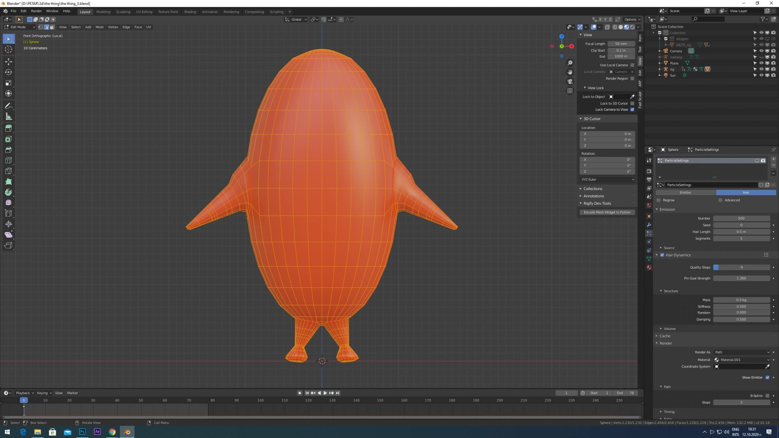Click the Zoom viewport magnifier icon
The width and height of the screenshot is (779, 438).
pos(570,63)
